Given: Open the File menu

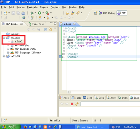Looking at the screenshot, I should [x=4, y=7].
